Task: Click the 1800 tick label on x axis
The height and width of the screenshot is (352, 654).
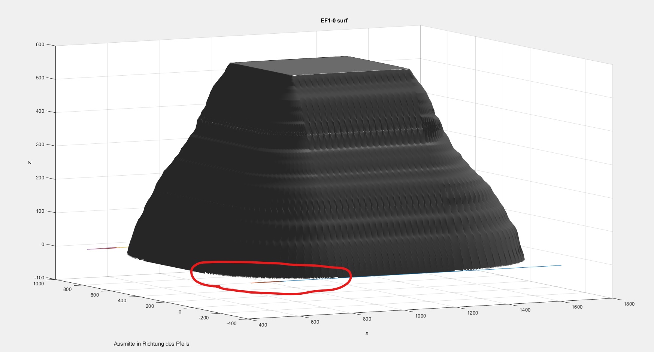Action: tap(629, 304)
